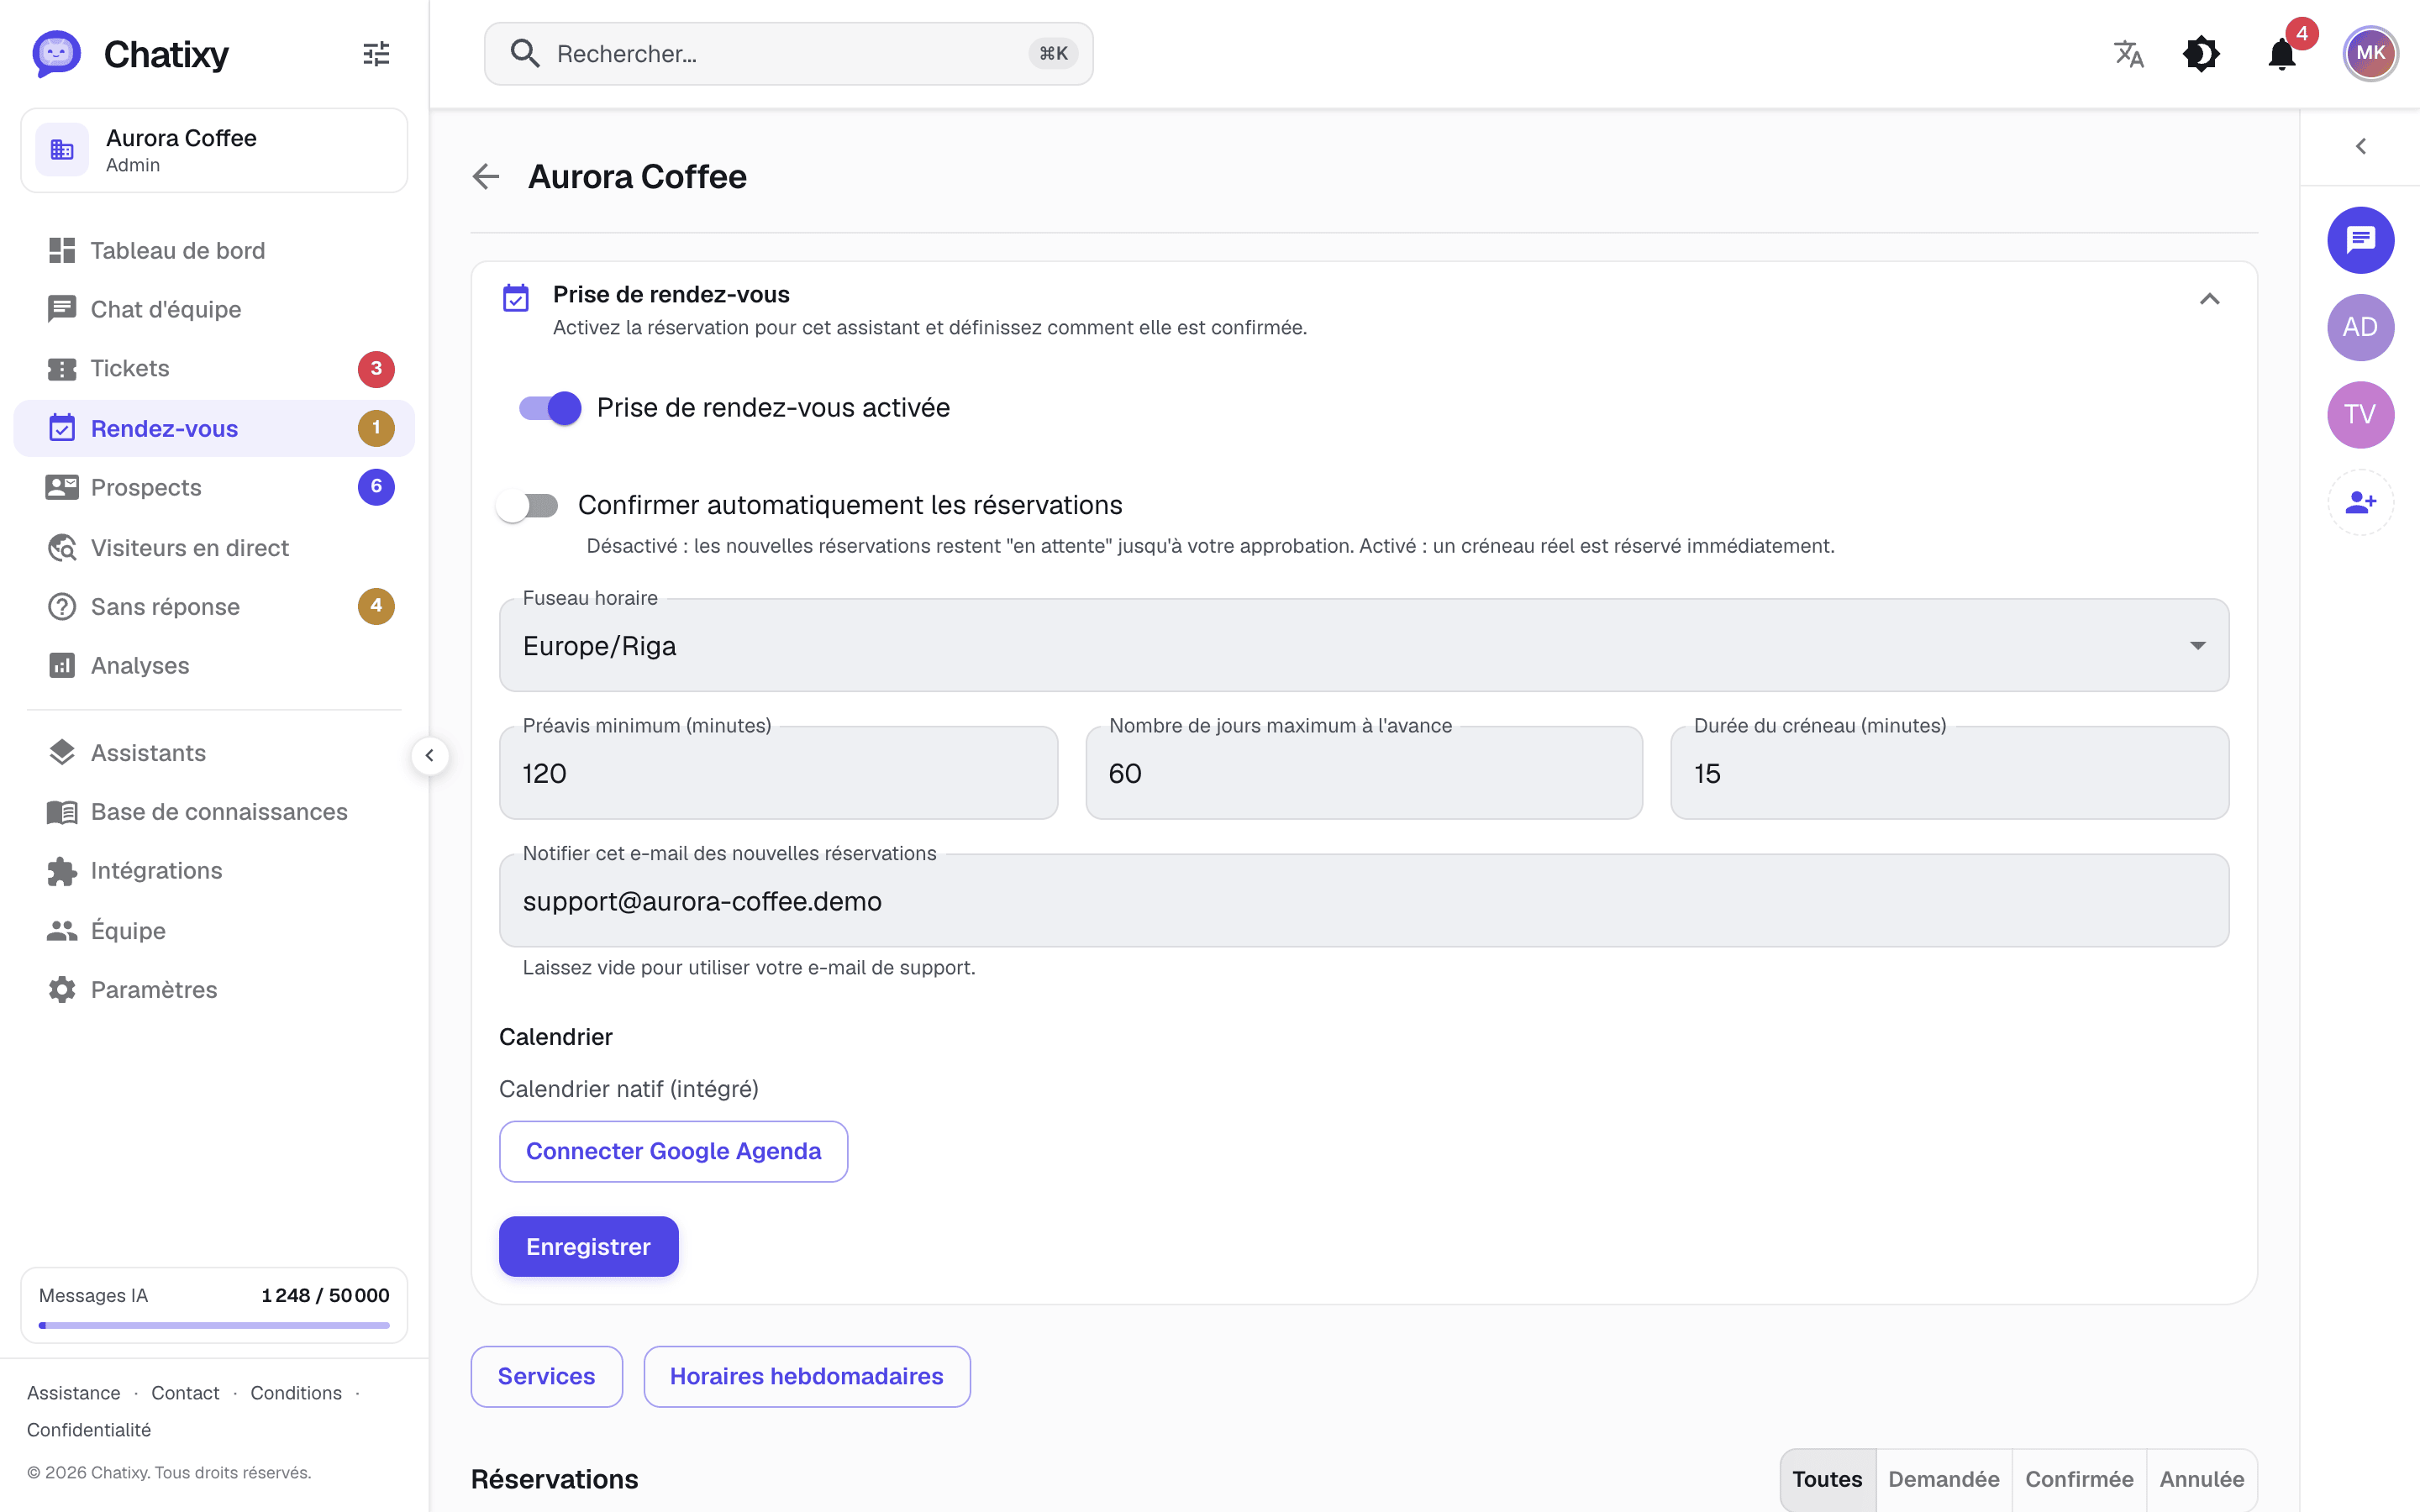Select the Annulée reservations tab
Screen dimensions: 2420x1512
[x=2201, y=1479]
